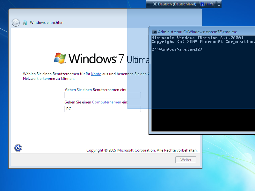
Task: Focus the Computernamen field containing PC
Action: click(x=102, y=109)
